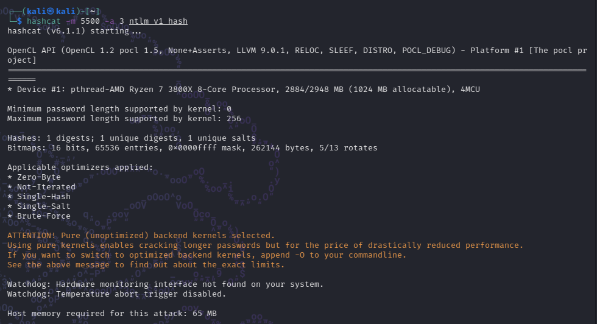Click the underlined ntlm_v1_hash filename argument
Image resolution: width=597 pixels, height=324 pixels.
pyautogui.click(x=158, y=21)
